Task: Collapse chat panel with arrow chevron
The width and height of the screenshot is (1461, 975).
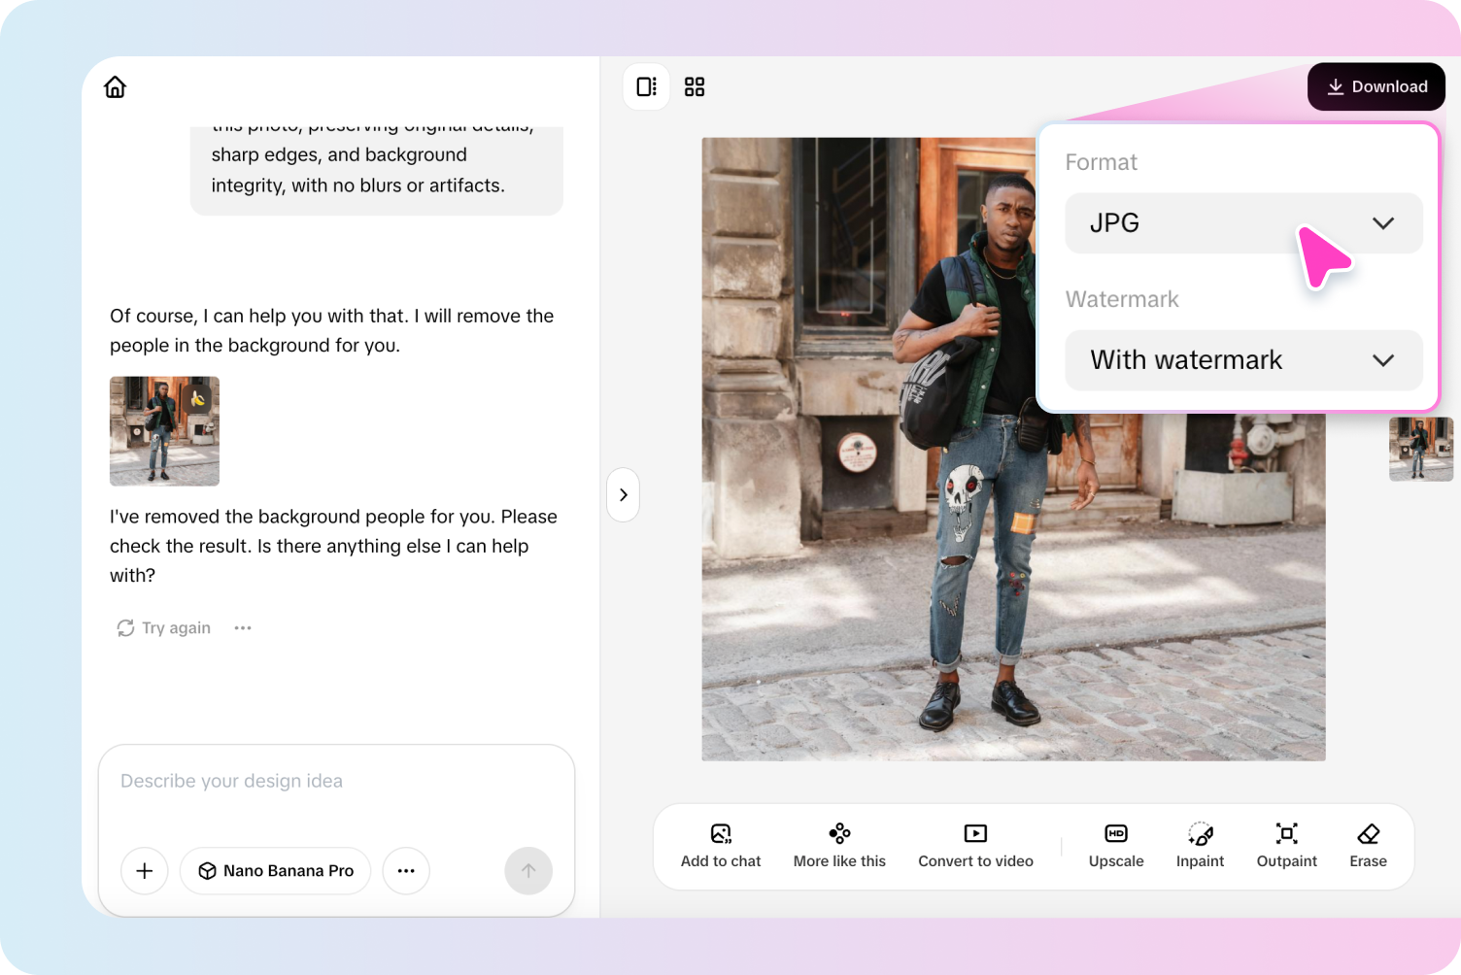Action: pos(623,494)
